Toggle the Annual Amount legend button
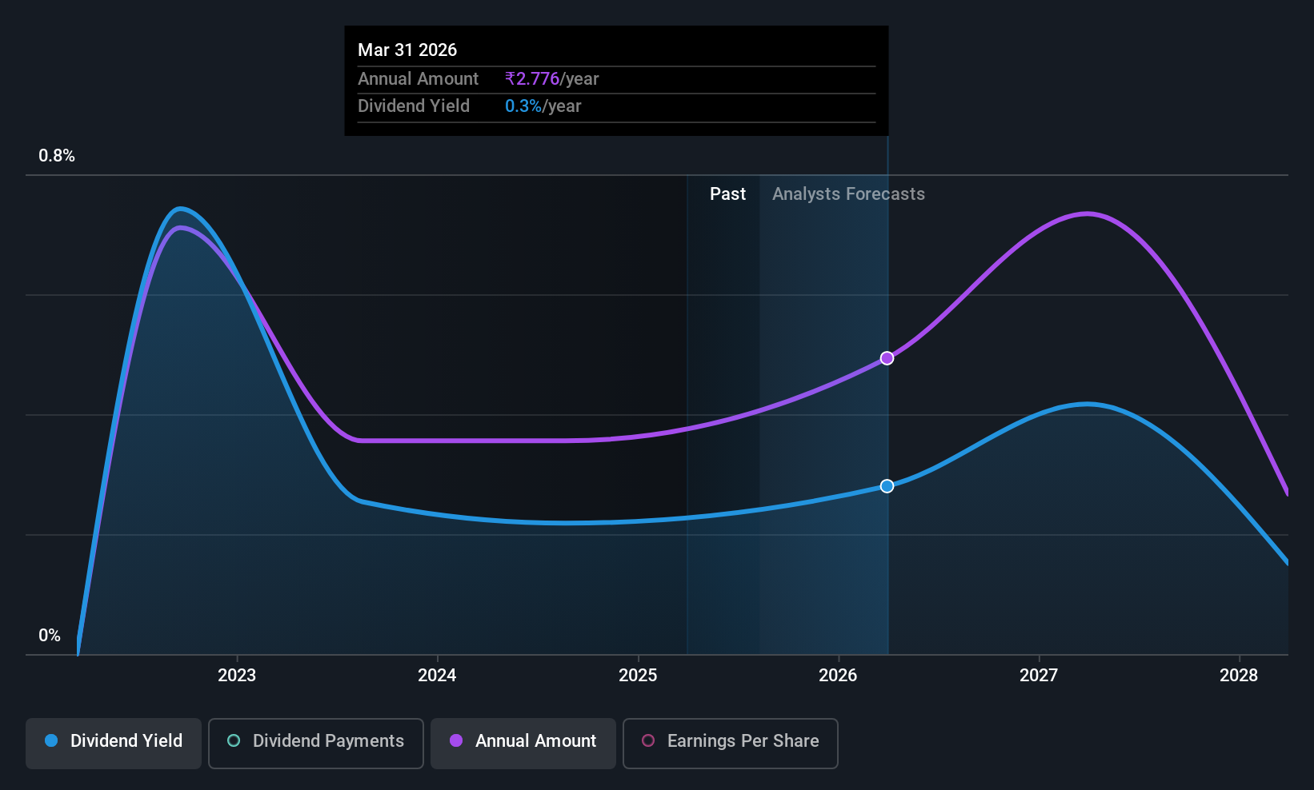Image resolution: width=1314 pixels, height=790 pixels. pyautogui.click(x=523, y=744)
